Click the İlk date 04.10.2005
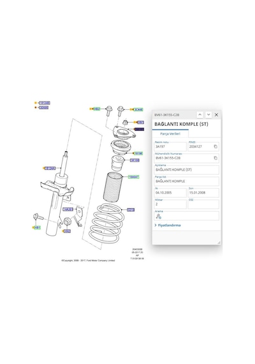Viewport: 255px width, 364px height. (x=170, y=193)
